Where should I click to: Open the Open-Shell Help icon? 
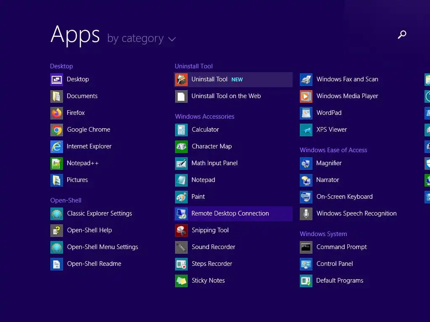57,230
